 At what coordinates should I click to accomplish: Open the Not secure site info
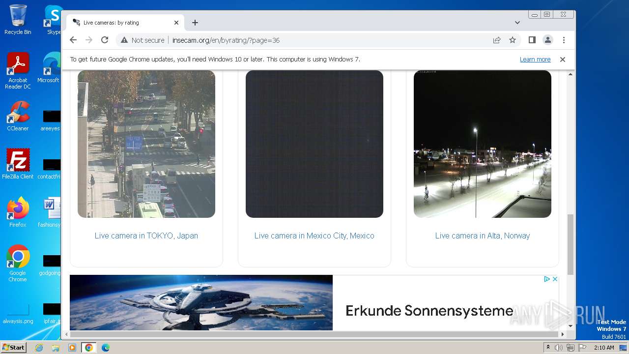(143, 40)
